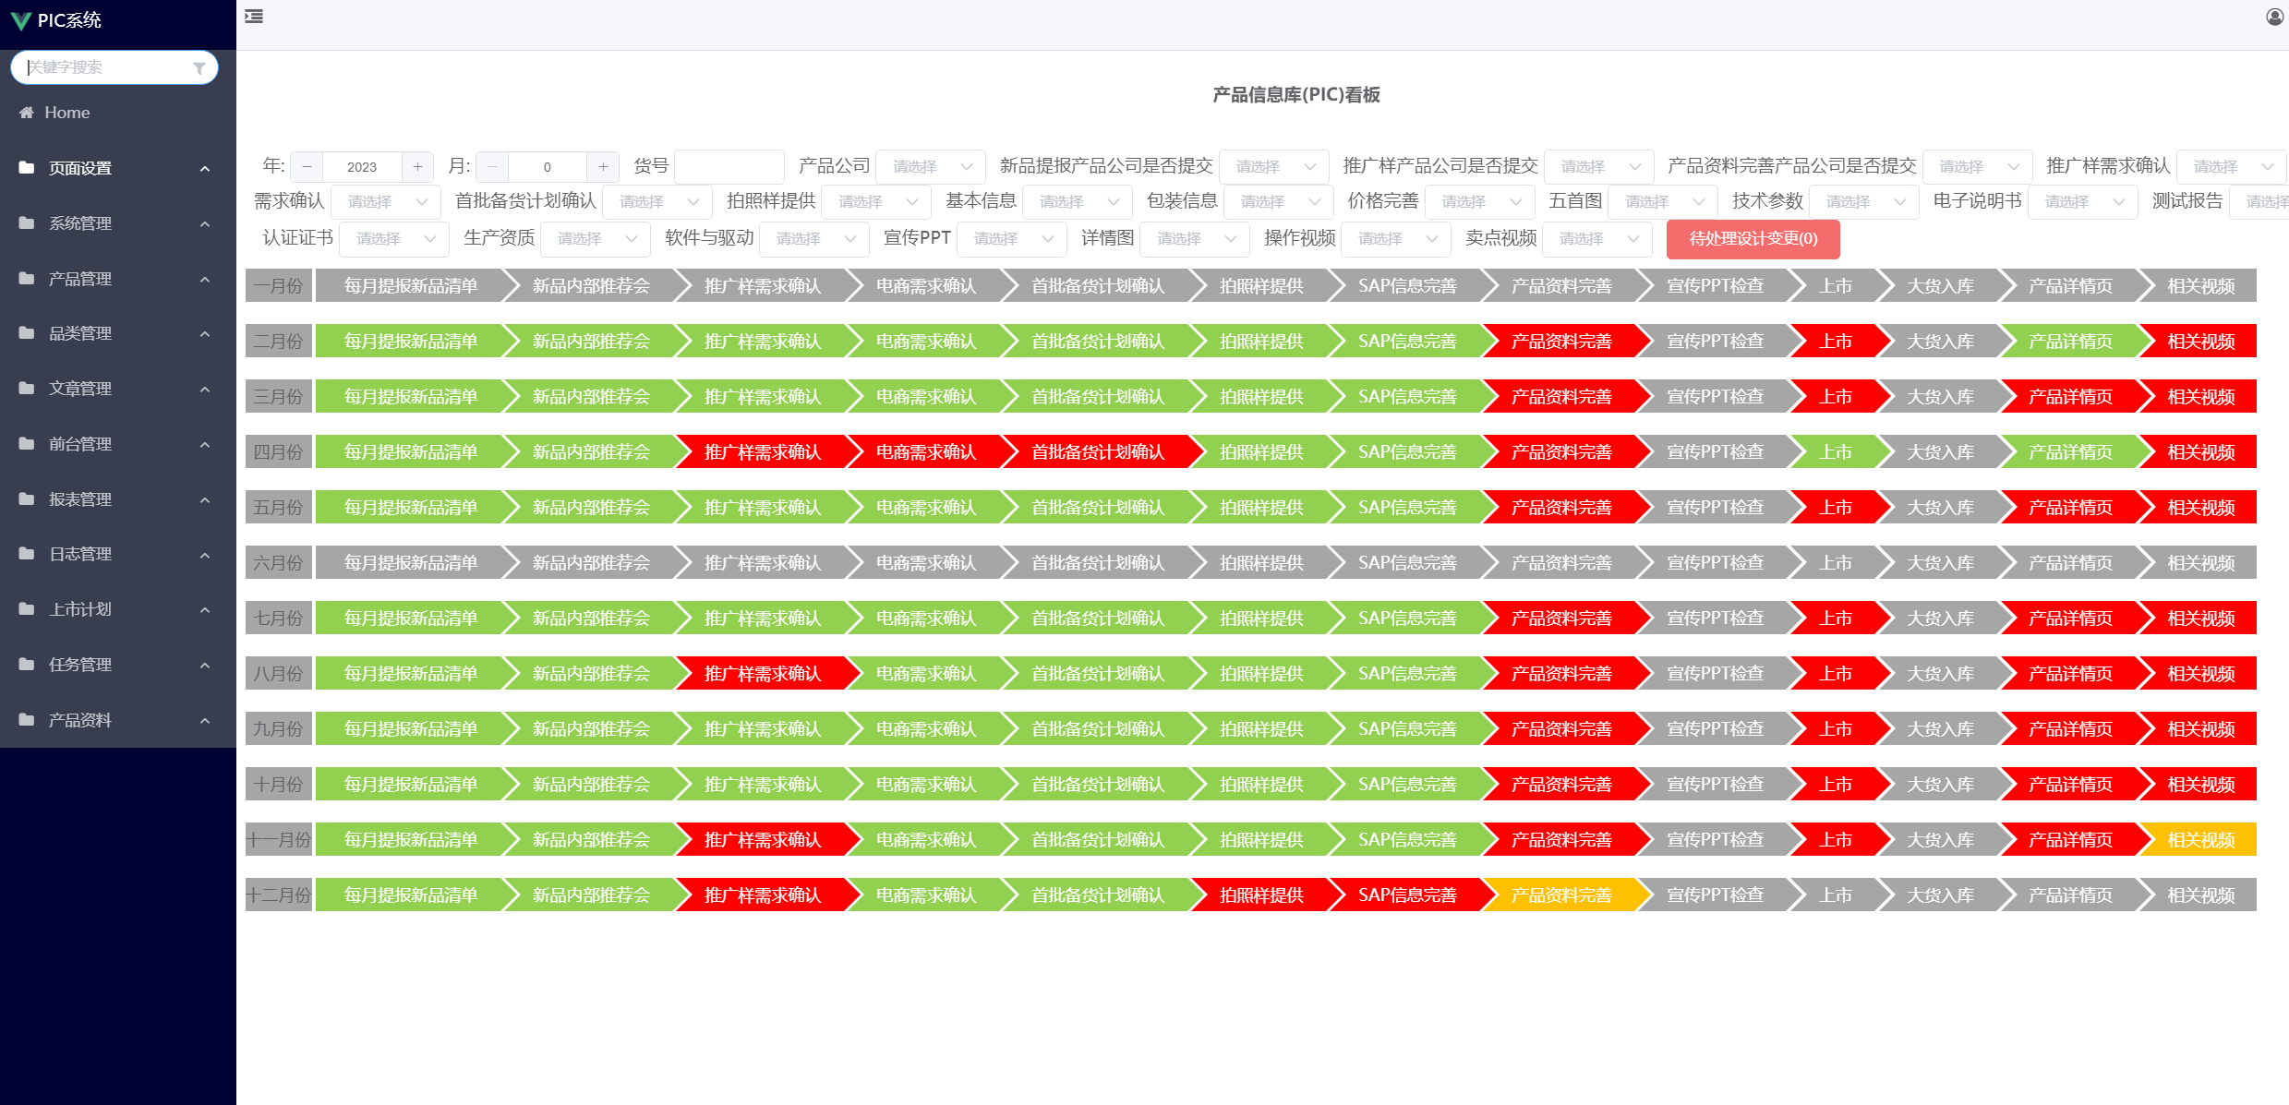2289x1105 pixels.
Task: Increase the year with plus button
Action: 417,167
